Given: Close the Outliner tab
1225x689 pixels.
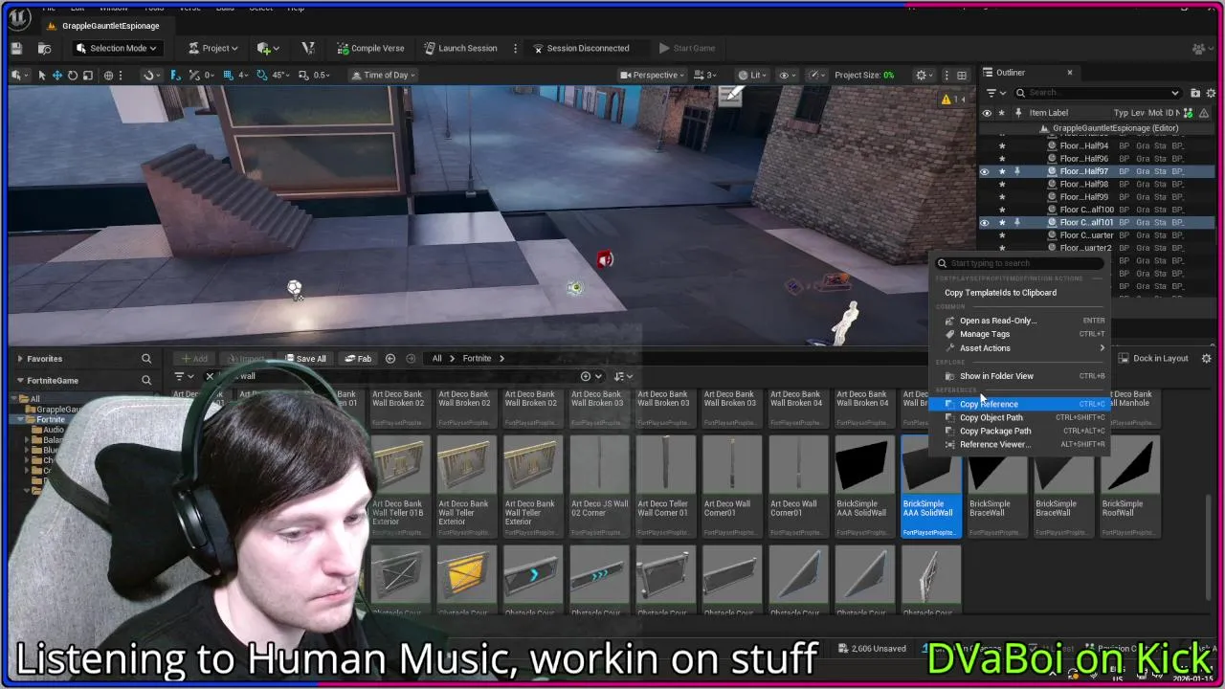Looking at the screenshot, I should point(1070,73).
